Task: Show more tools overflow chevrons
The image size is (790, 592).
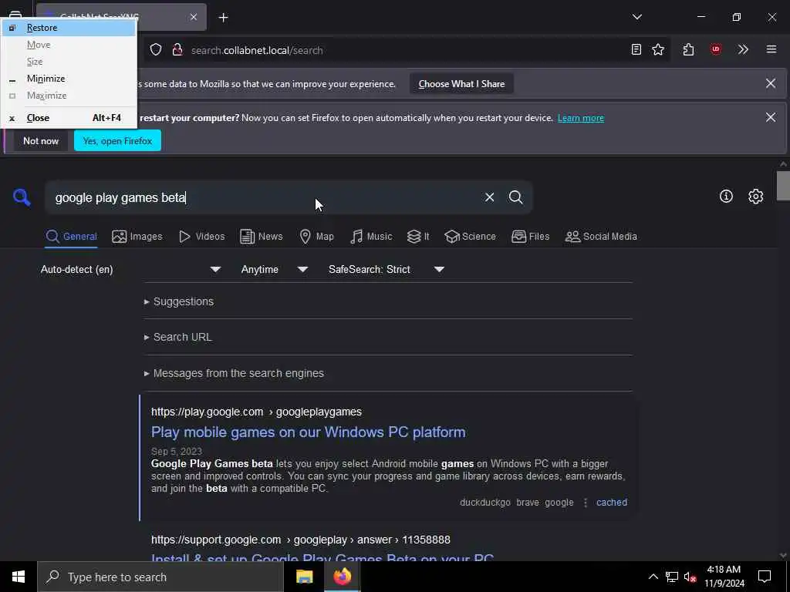Action: (743, 49)
